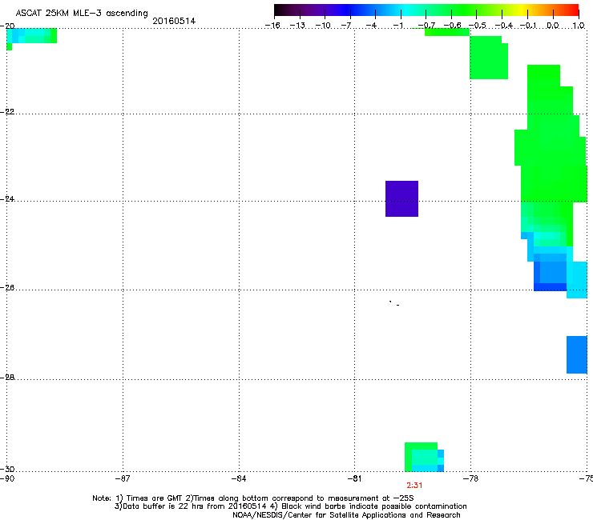Viewport: 593px width, 520px height.
Task: Click the note line about Data buffer 22 hrs
Action: [x=290, y=506]
